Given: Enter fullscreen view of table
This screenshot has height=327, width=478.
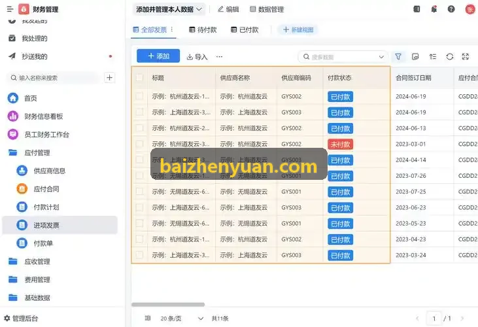Looking at the screenshot, I should pos(466,57).
